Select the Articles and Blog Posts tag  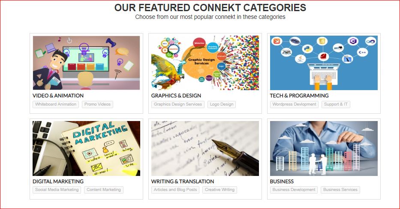(x=175, y=190)
